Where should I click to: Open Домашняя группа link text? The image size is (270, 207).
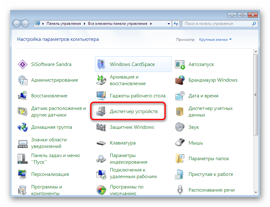(52, 128)
